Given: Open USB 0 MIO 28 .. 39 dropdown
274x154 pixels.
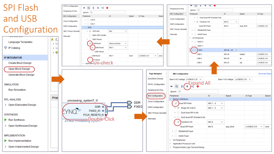Looking at the screenshot, I should pos(231,50).
